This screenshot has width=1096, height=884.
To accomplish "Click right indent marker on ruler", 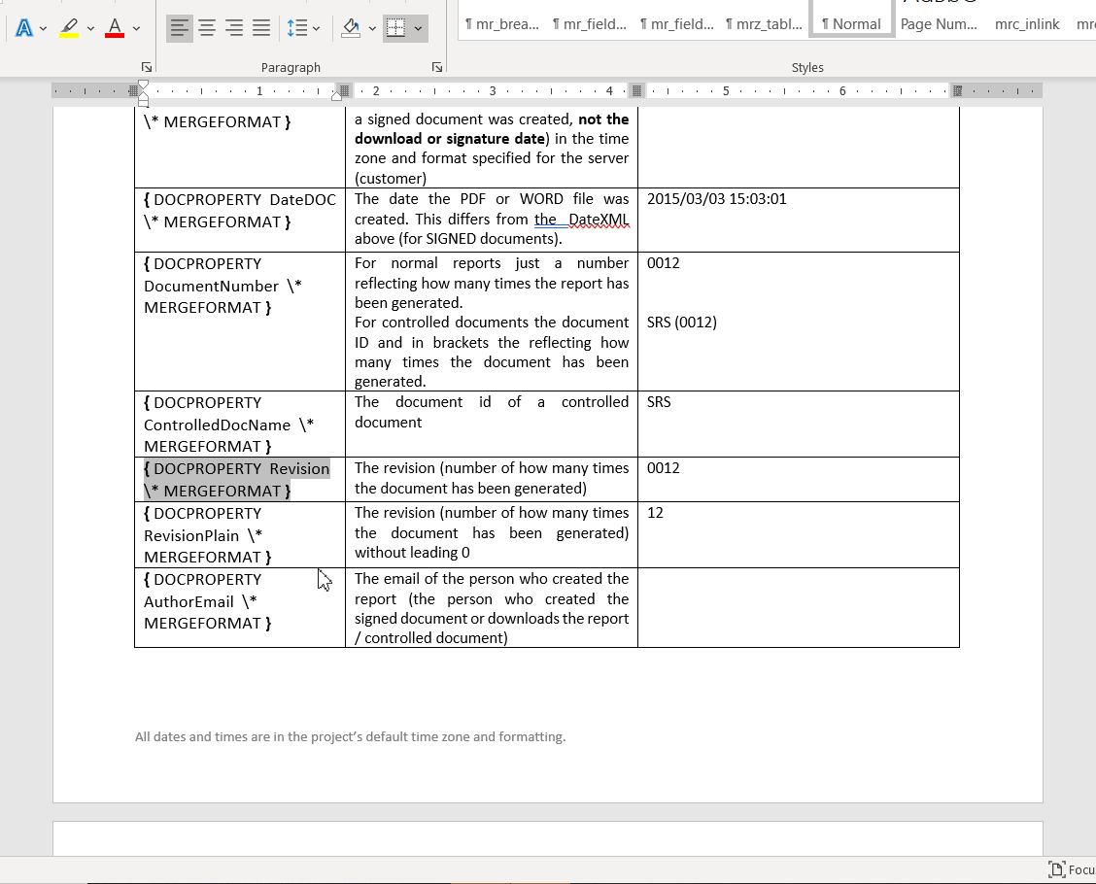I will [337, 96].
